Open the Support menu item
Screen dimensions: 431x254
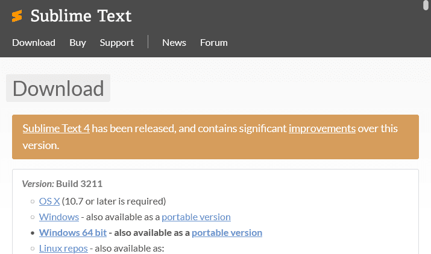pyautogui.click(x=117, y=42)
